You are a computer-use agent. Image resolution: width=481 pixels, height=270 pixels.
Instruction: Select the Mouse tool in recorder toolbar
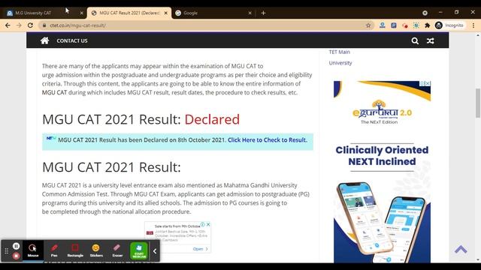click(33, 250)
